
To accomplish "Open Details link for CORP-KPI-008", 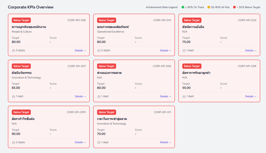I will [x=80, y=50].
